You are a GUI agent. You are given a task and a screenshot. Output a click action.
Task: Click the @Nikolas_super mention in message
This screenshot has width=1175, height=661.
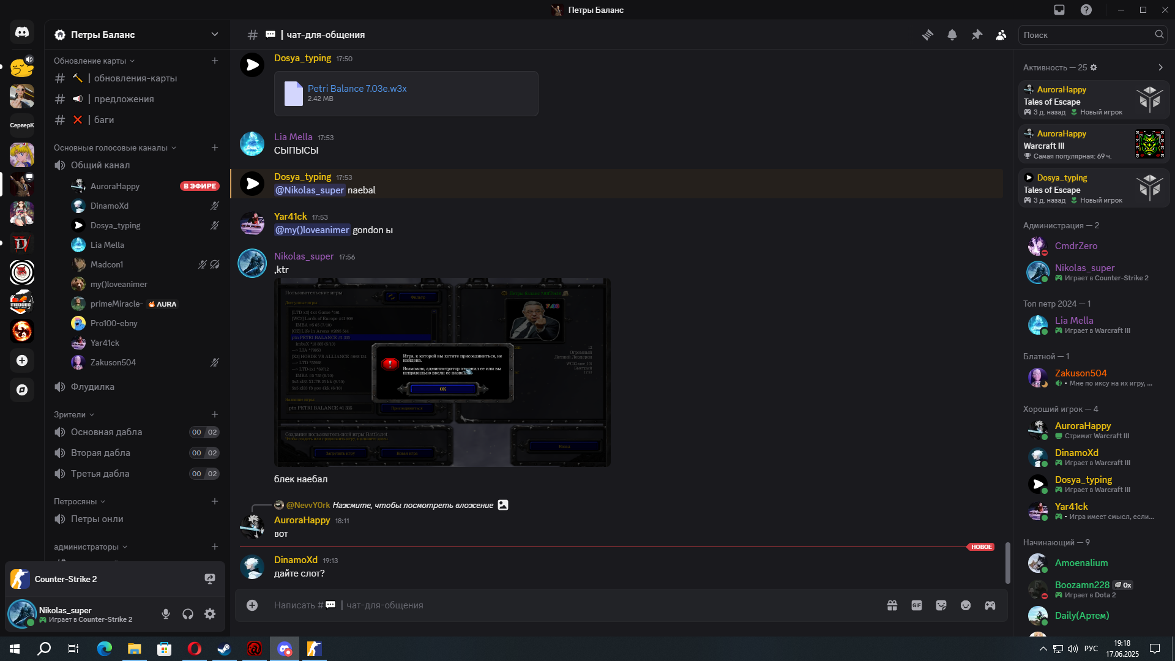310,190
